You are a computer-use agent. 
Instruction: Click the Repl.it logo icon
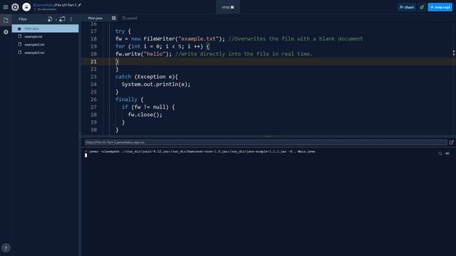click(15, 7)
